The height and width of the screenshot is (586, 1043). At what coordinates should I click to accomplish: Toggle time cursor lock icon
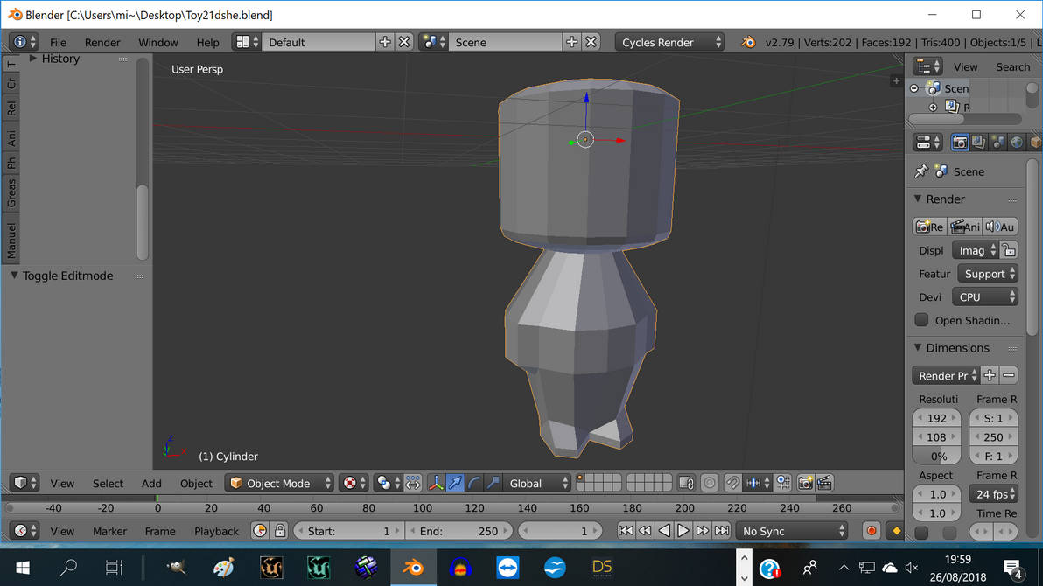280,531
